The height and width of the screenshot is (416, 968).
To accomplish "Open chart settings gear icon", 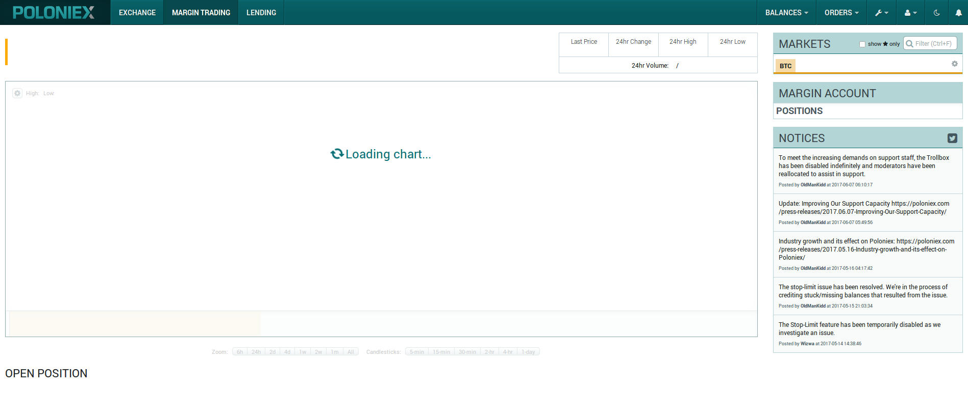I will click(x=17, y=93).
